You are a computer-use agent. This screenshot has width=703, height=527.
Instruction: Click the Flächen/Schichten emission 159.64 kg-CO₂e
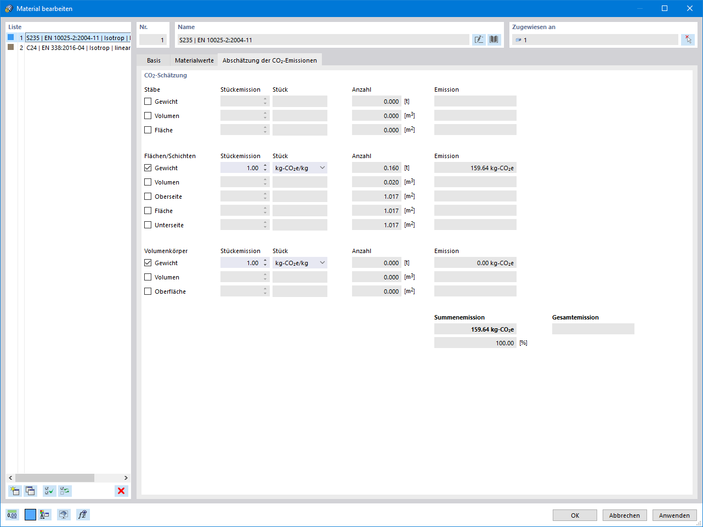[x=475, y=168]
